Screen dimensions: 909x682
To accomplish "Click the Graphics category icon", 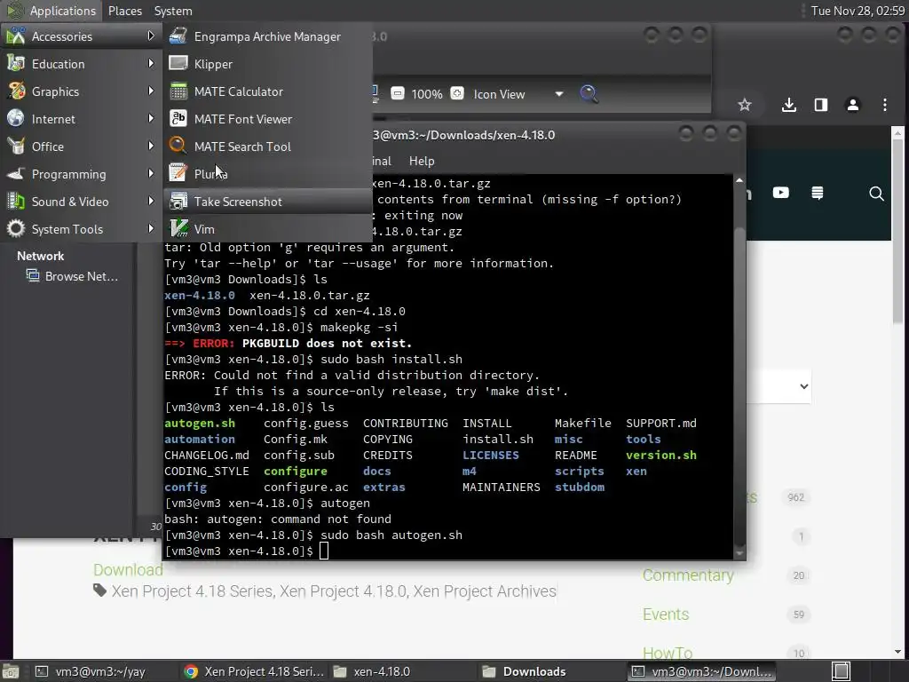I will pyautogui.click(x=16, y=91).
